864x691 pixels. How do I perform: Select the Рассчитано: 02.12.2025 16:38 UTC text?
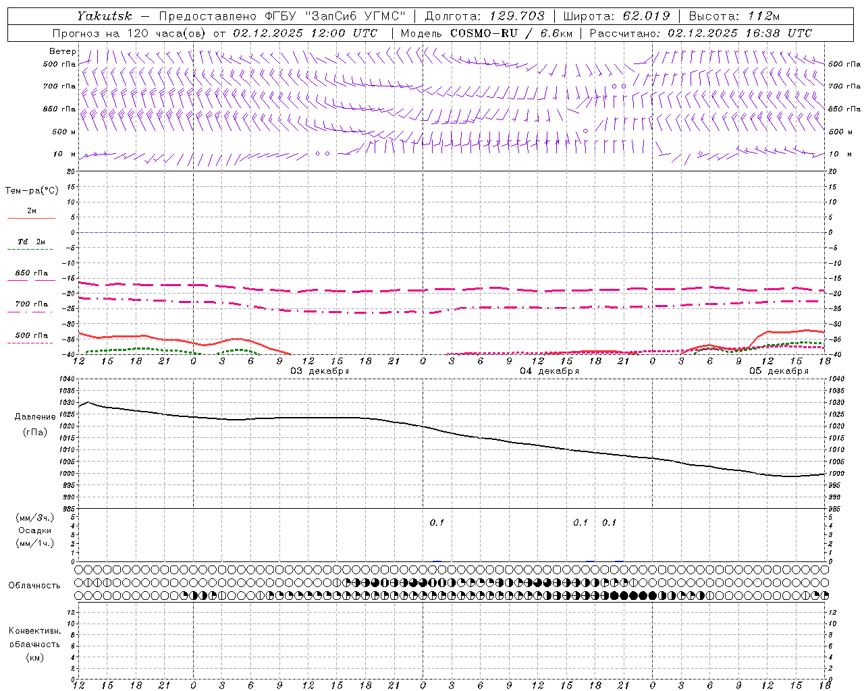[x=701, y=33]
